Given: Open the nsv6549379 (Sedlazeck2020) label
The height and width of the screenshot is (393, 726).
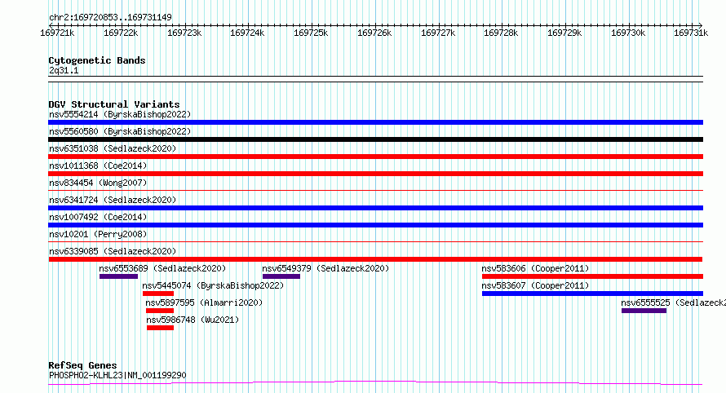Looking at the screenshot, I should 325,268.
